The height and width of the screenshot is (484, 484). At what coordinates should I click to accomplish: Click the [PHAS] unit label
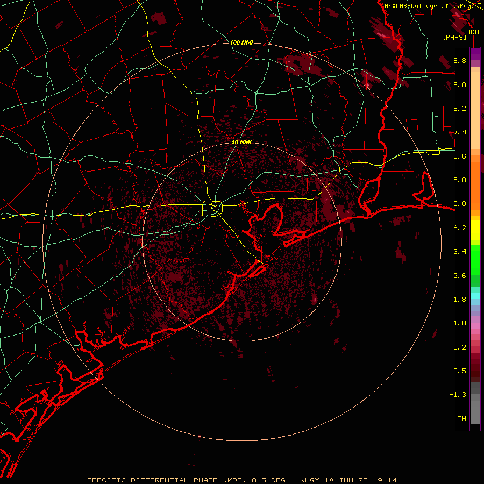coord(454,38)
